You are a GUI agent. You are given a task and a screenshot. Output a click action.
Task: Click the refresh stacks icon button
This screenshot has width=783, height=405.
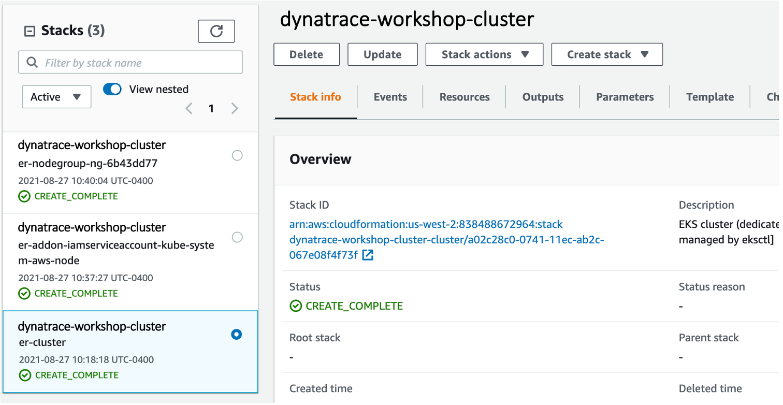coord(216,31)
